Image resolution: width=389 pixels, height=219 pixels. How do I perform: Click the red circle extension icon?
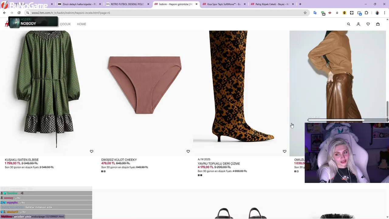pyautogui.click(x=330, y=13)
